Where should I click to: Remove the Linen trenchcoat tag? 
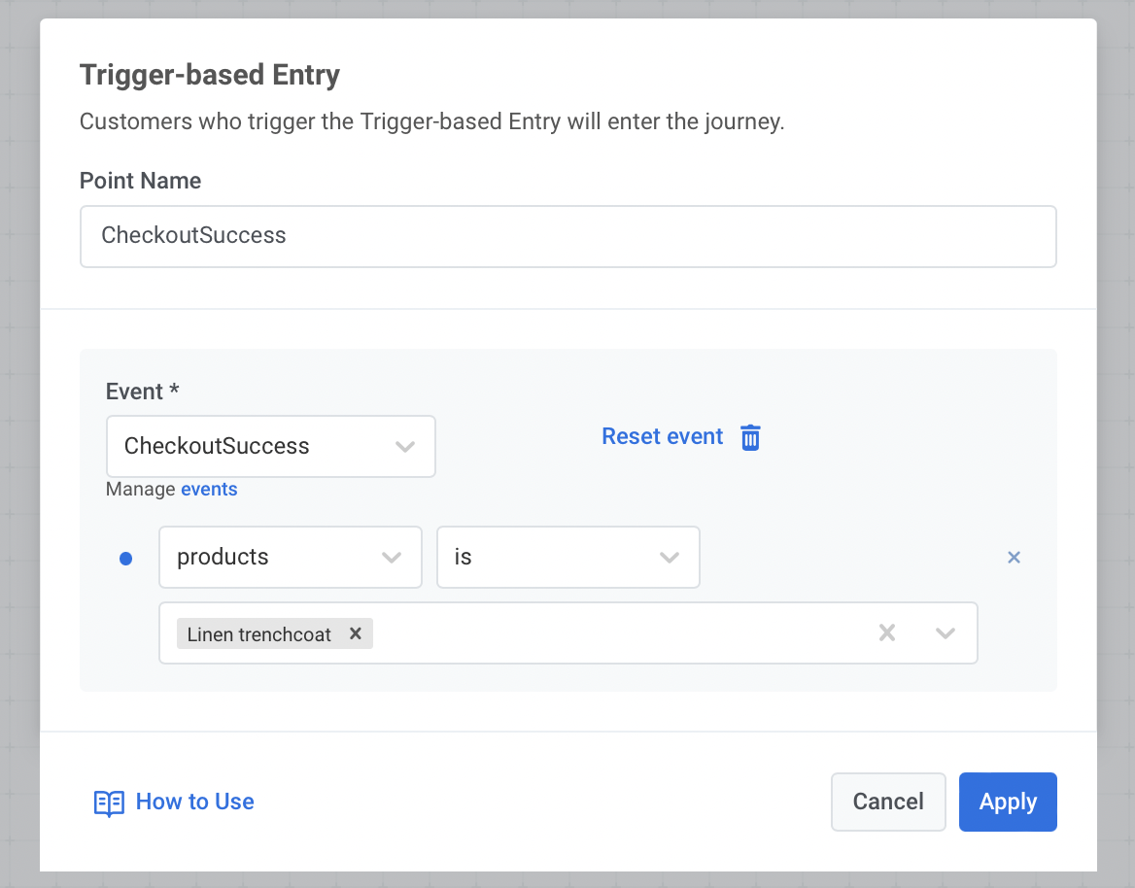point(356,633)
